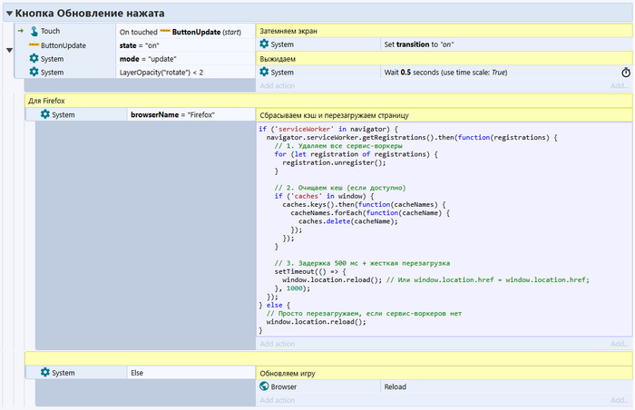The height and width of the screenshot is (410, 635).
Task: Select the state = "on" condition
Action: (x=139, y=44)
